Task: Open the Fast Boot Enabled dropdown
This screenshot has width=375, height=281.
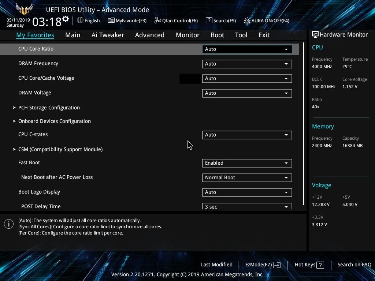Action: point(247,163)
